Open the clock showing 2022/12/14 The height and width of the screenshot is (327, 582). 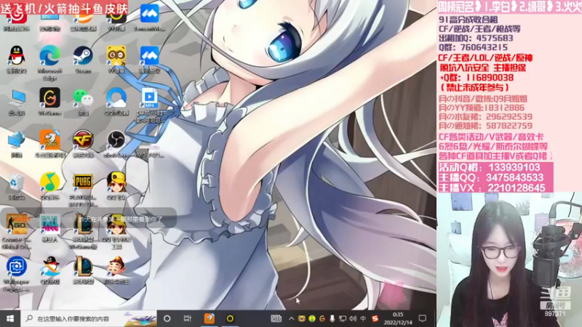click(x=398, y=318)
